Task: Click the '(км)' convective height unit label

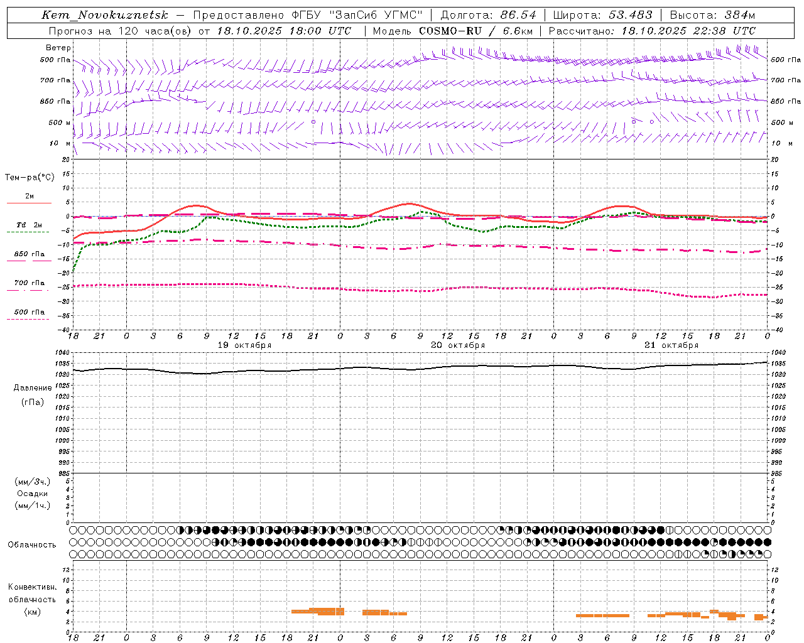Action: (x=33, y=612)
